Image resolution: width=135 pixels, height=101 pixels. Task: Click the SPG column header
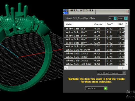(x=121, y=24)
